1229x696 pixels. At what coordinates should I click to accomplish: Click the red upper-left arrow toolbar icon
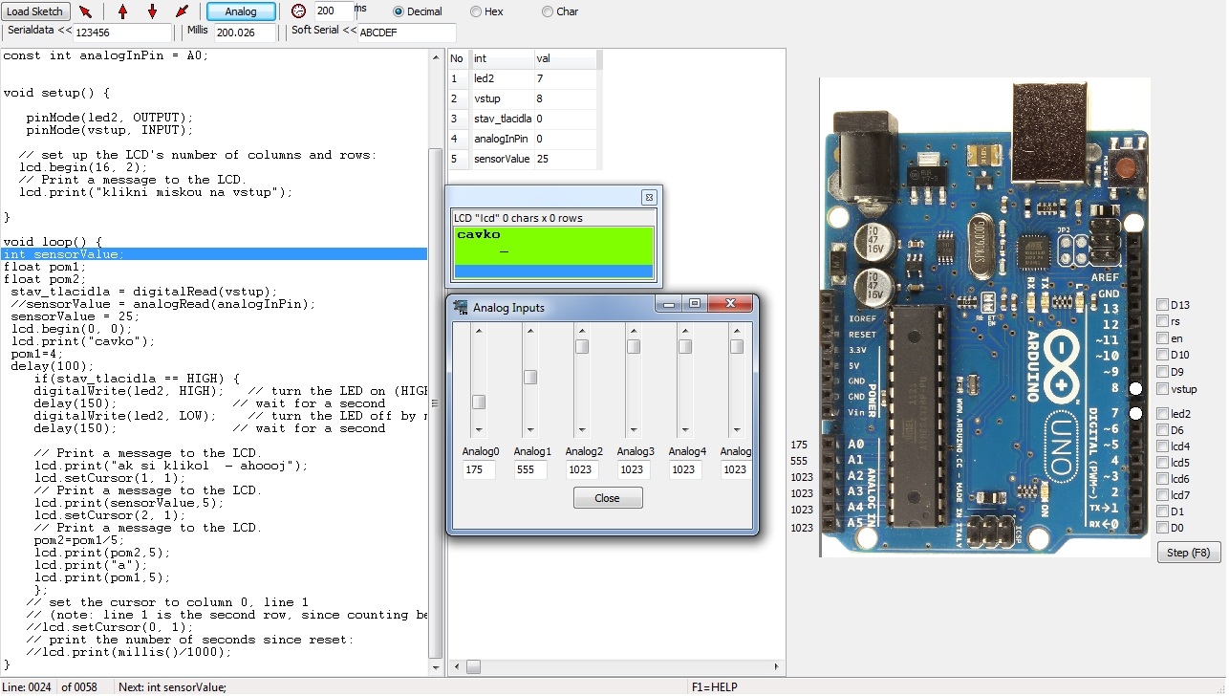point(86,11)
